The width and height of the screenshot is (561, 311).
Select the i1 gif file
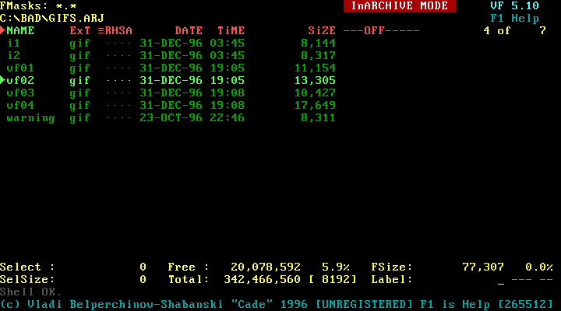pyautogui.click(x=13, y=43)
